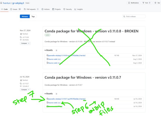The width and height of the screenshot is (161, 116).
Task: Click file icon beside Aug 5 Source code (tar.gz)
Action: [x=47, y=63]
